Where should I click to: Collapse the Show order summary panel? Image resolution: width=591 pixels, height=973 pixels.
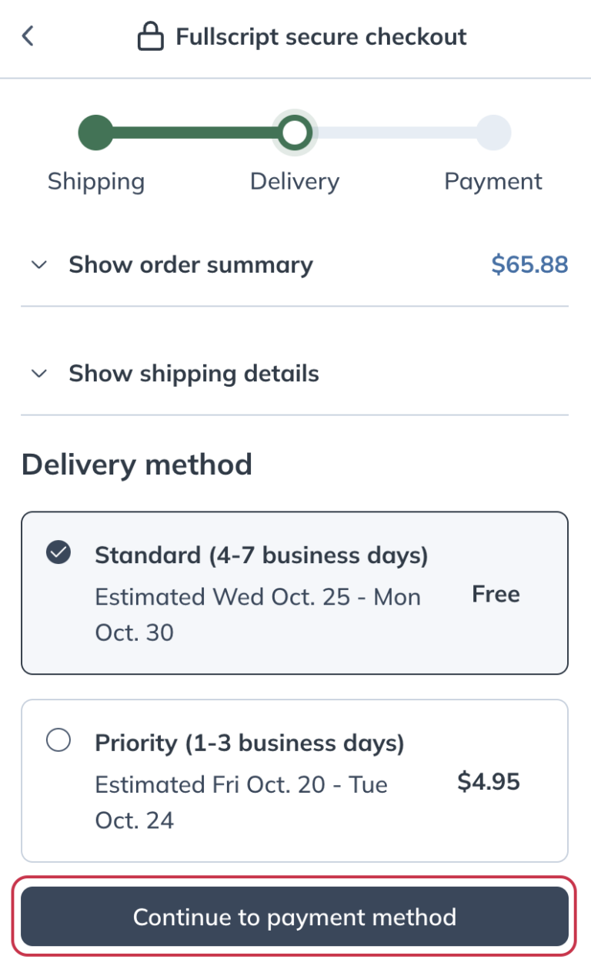tap(190, 264)
